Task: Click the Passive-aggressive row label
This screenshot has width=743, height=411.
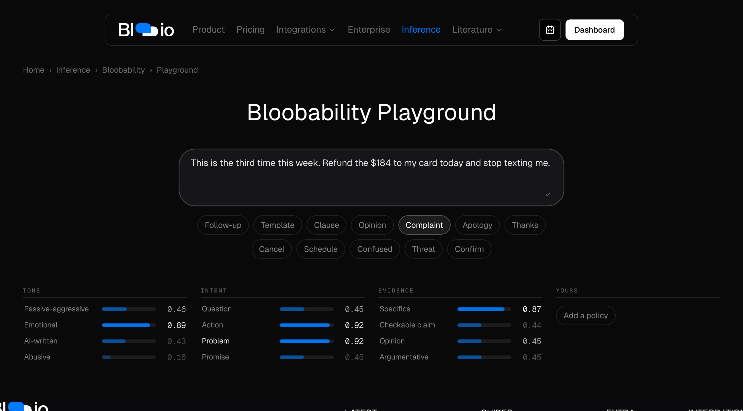Action: tap(56, 309)
